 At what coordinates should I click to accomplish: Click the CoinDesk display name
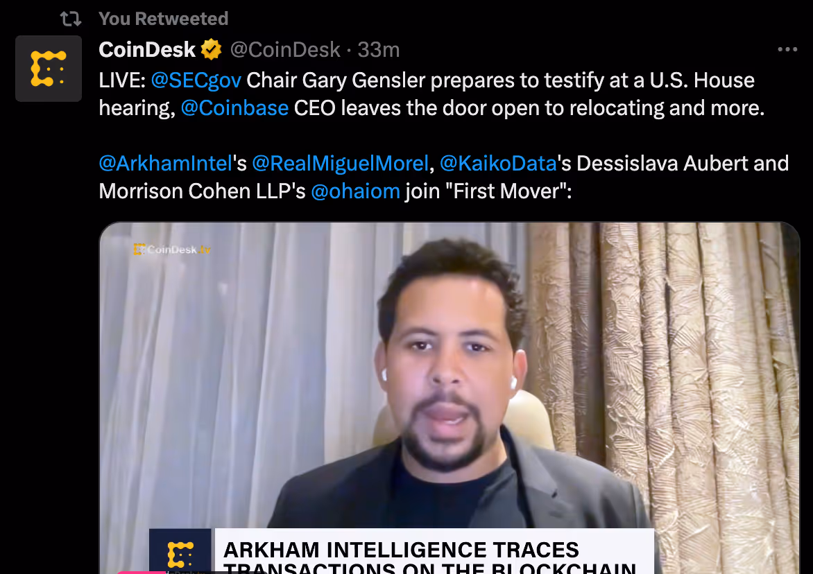147,50
